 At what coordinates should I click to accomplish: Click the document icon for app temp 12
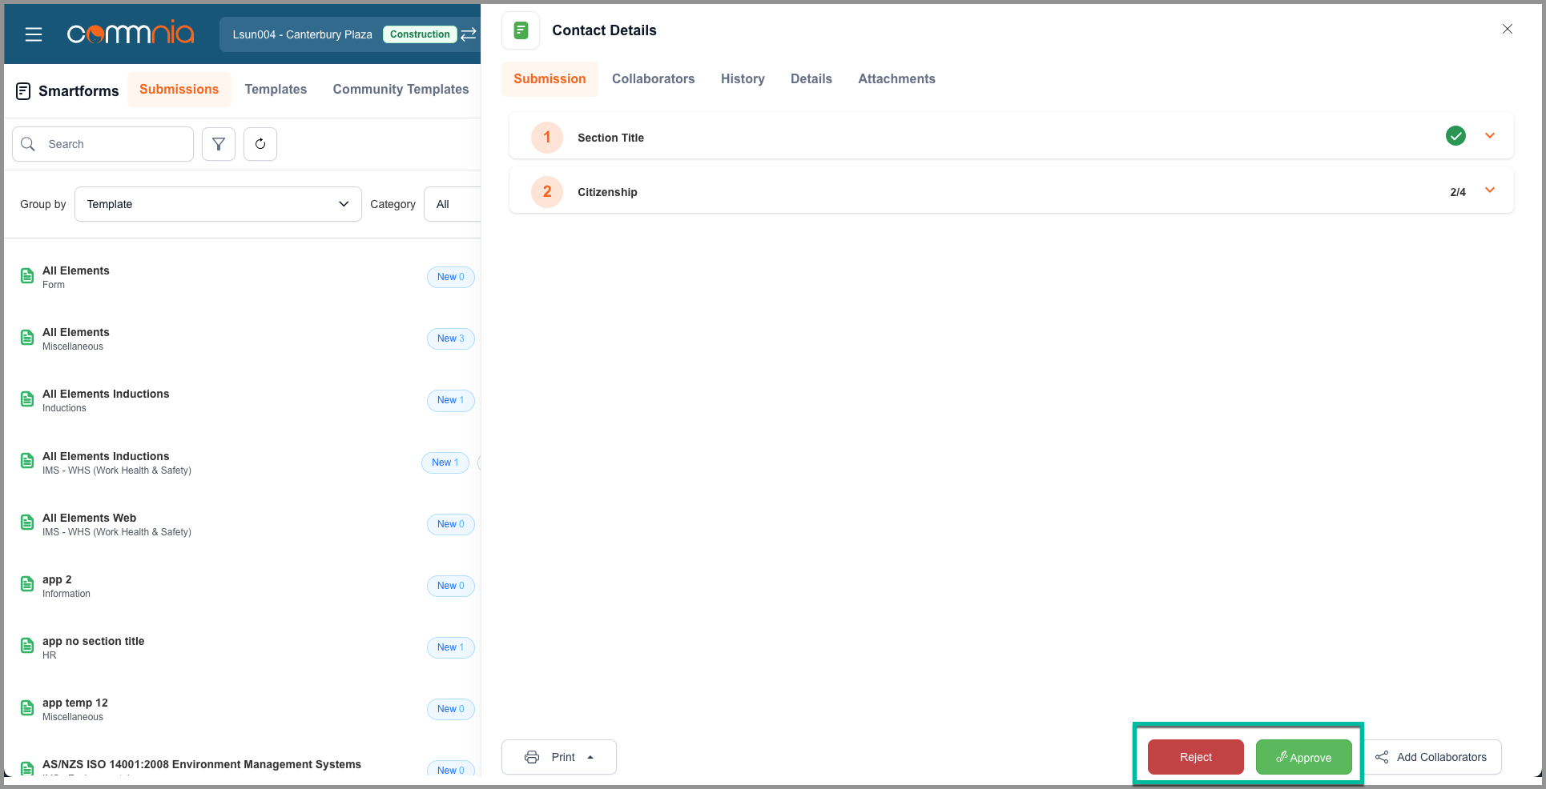pos(27,708)
